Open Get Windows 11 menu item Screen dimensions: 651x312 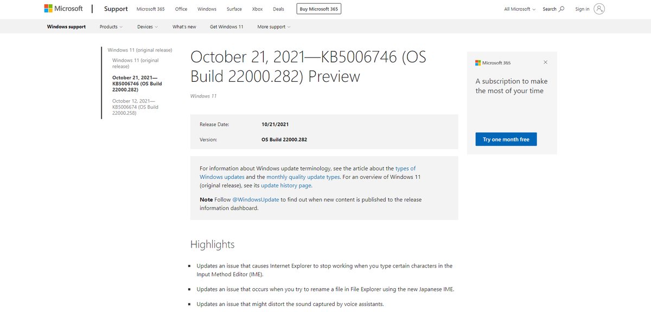pyautogui.click(x=227, y=27)
